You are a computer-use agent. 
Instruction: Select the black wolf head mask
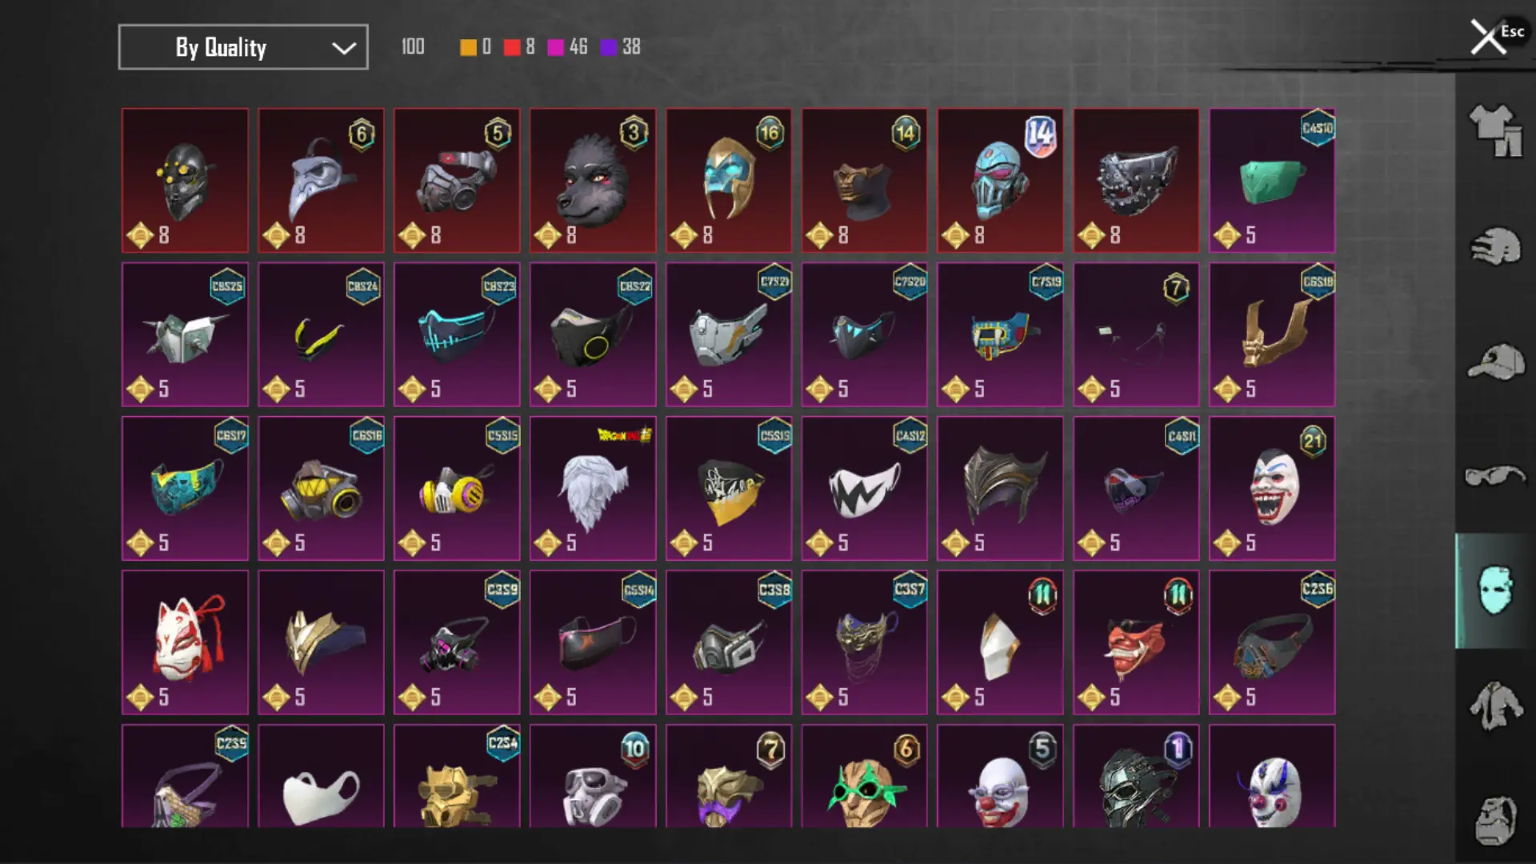coord(593,181)
